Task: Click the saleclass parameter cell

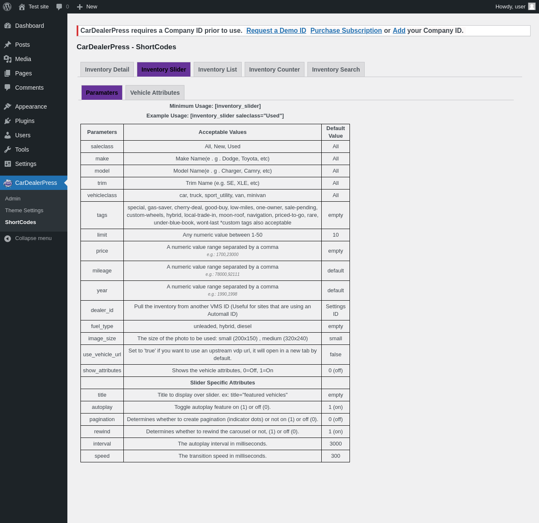Action: (x=102, y=147)
